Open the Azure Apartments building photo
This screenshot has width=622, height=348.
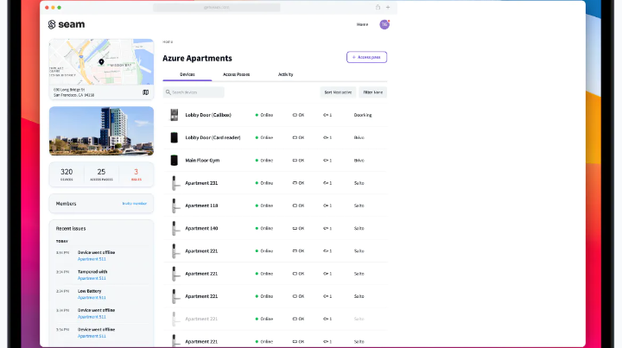click(x=101, y=130)
